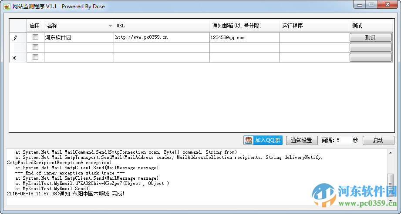This screenshot has height=214, width=401.
Task: Click the URL column header
Action: (162, 26)
